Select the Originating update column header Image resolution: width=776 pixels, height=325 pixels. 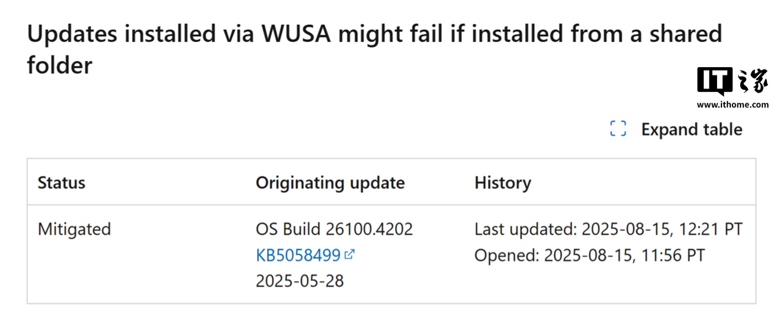pyautogui.click(x=330, y=183)
